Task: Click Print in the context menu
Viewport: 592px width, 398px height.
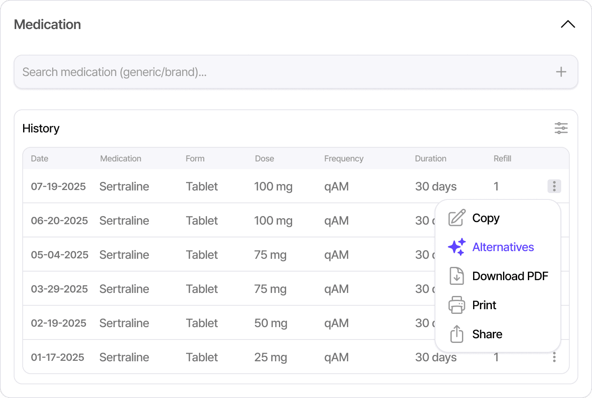Action: pyautogui.click(x=484, y=305)
